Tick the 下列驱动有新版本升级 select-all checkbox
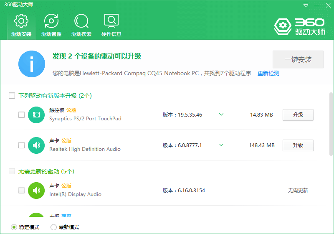The width and height of the screenshot is (334, 234). click(12, 96)
